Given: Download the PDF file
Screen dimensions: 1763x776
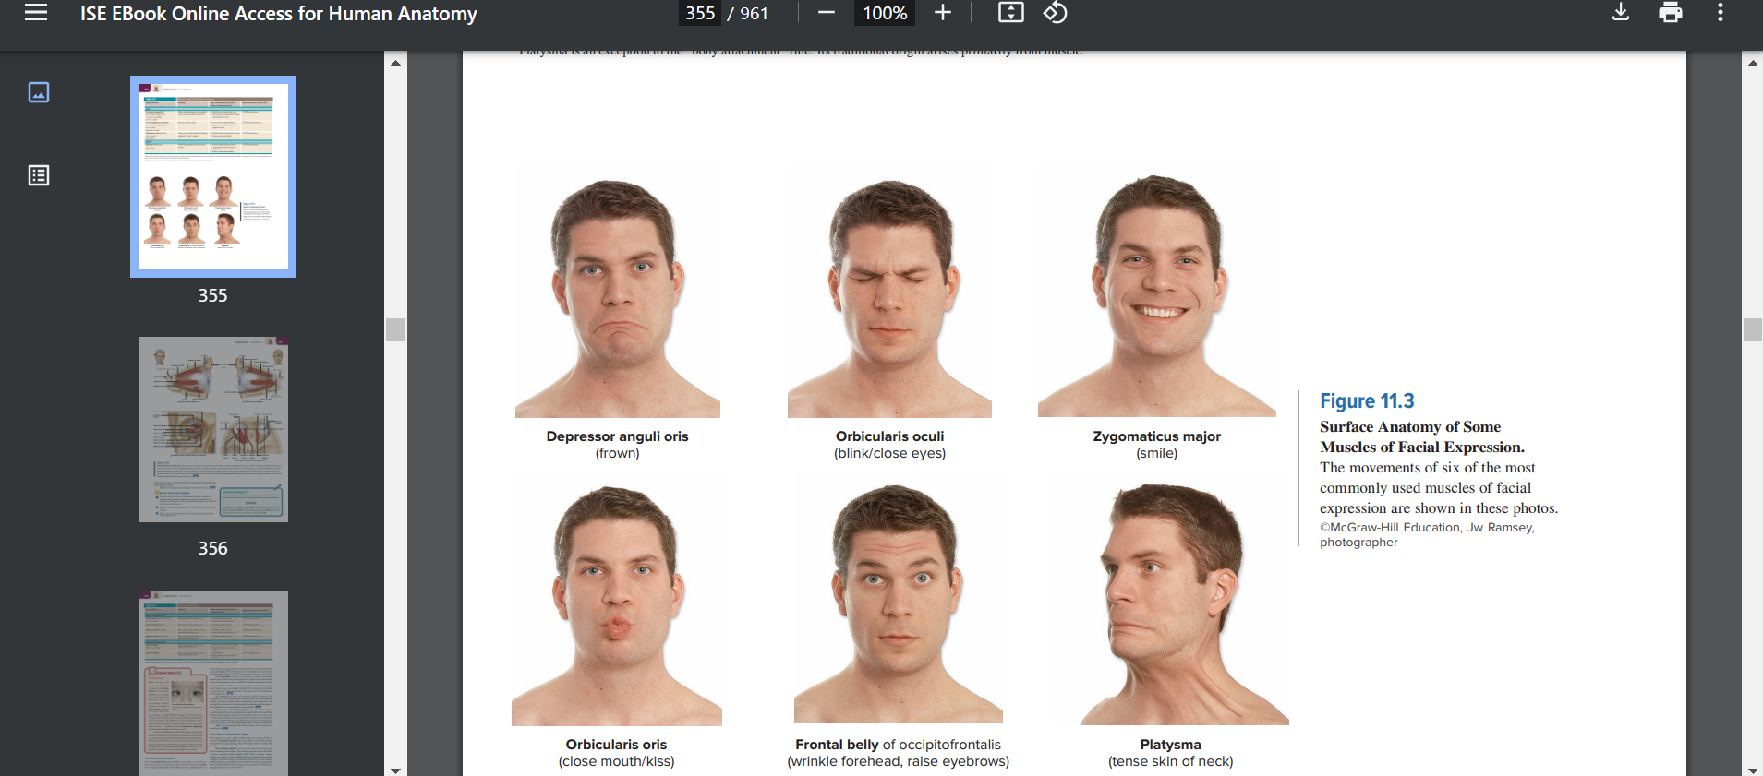Looking at the screenshot, I should (x=1620, y=13).
